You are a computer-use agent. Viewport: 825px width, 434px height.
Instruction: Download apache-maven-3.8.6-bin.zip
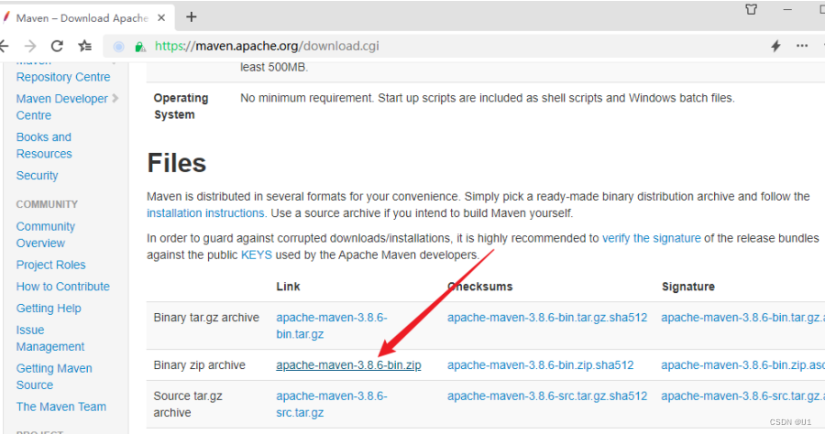(348, 365)
